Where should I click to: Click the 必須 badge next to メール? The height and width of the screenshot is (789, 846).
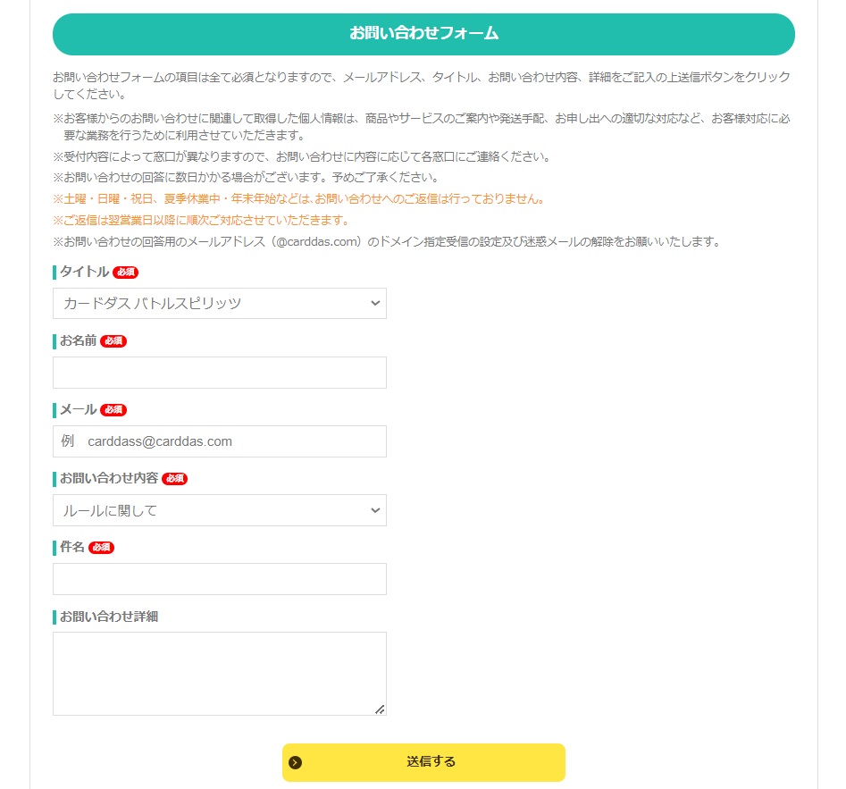click(x=113, y=410)
